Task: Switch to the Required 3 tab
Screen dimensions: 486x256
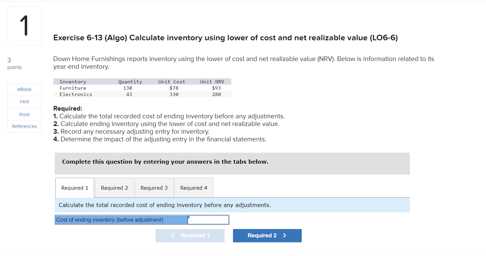Action: pos(154,187)
